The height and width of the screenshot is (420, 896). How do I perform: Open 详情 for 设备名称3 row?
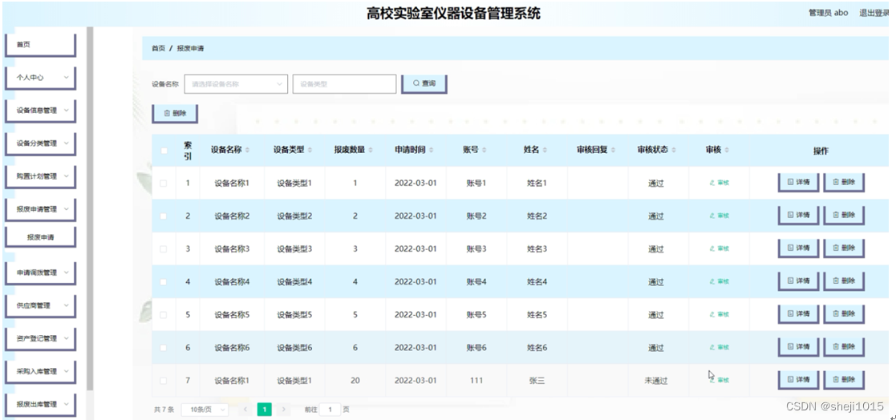tap(798, 248)
